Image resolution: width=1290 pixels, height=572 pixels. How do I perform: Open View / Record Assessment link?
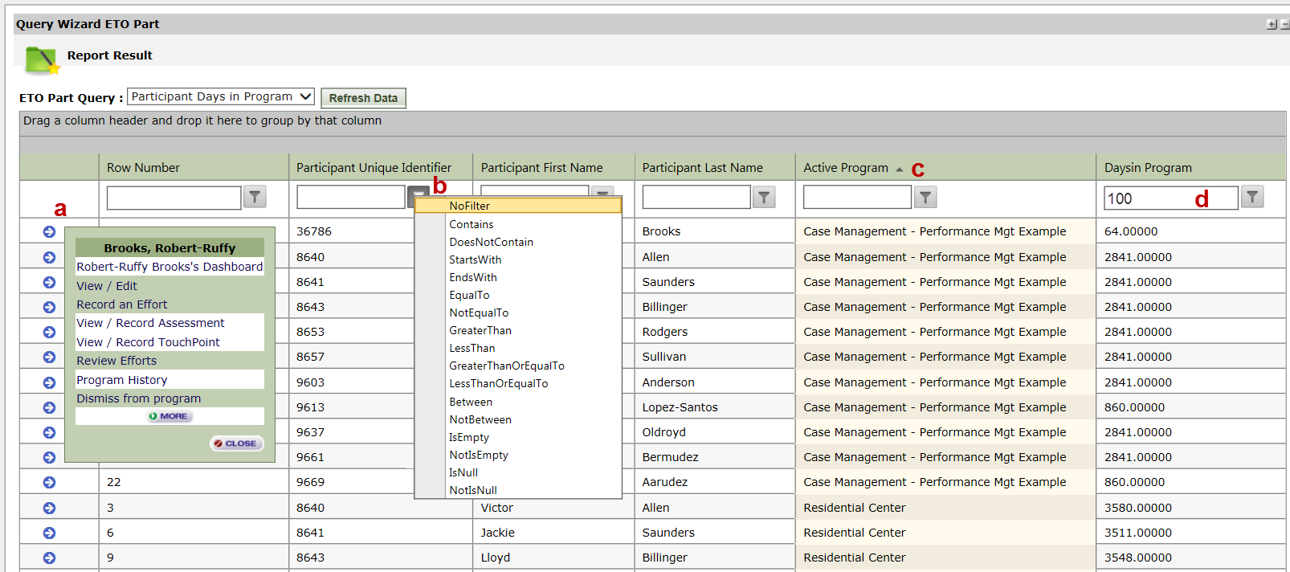[150, 323]
